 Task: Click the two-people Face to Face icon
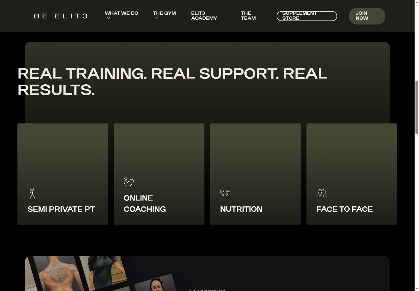(321, 193)
